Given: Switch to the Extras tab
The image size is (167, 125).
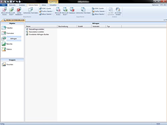Looking at the screenshot, I should [x=44, y=5].
